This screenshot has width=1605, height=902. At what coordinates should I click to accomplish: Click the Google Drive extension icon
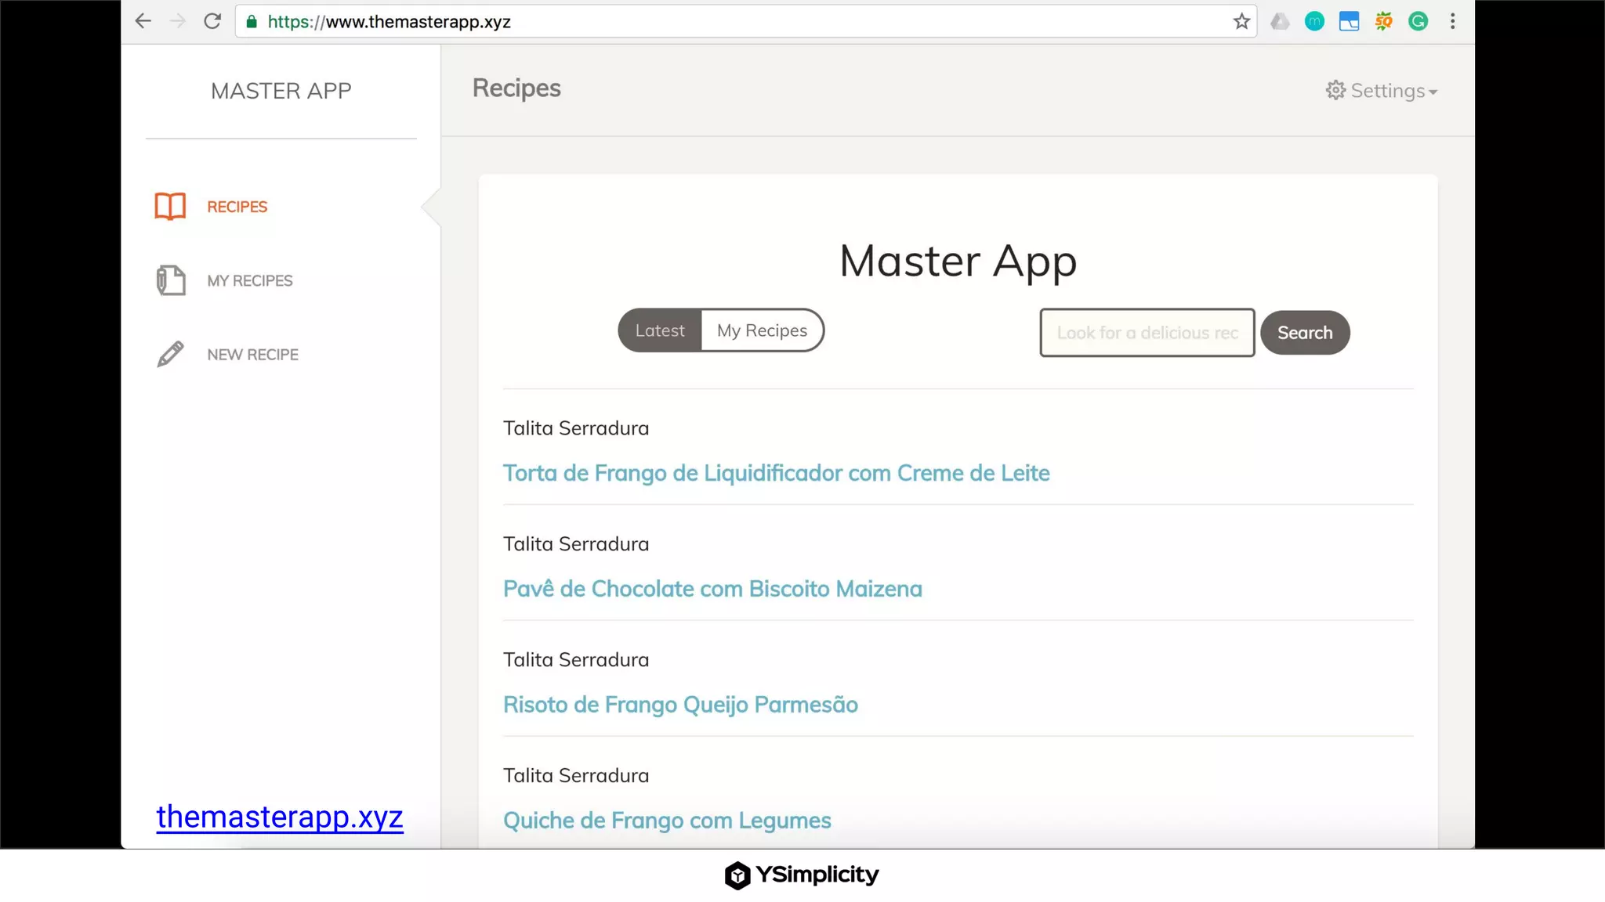(x=1280, y=21)
